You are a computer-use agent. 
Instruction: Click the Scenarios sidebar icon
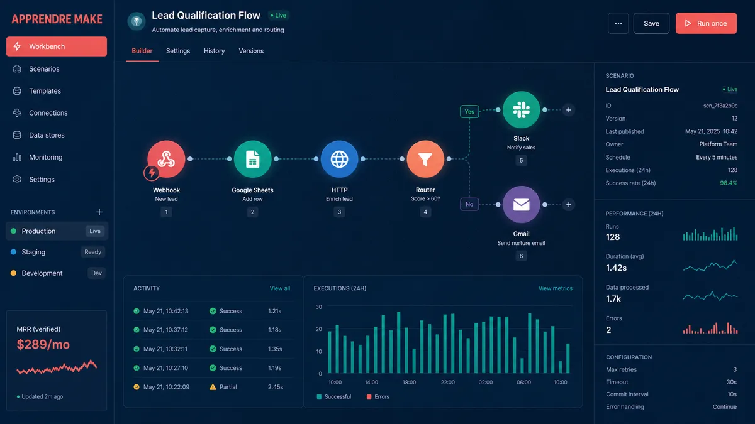tap(17, 68)
